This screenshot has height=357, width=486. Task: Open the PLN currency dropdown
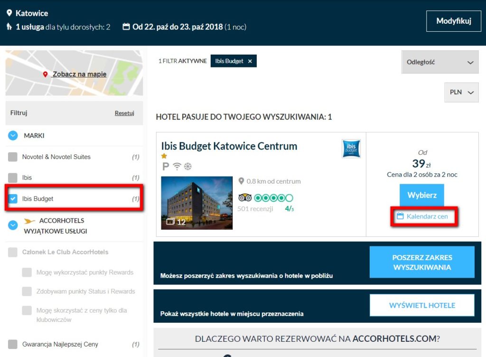(x=461, y=93)
